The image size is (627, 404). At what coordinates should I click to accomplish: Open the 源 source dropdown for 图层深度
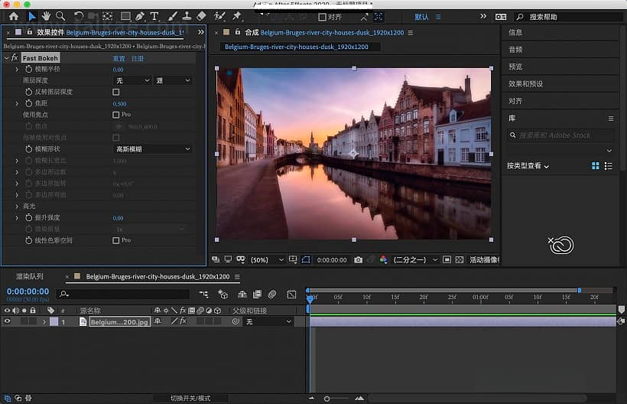(x=173, y=81)
